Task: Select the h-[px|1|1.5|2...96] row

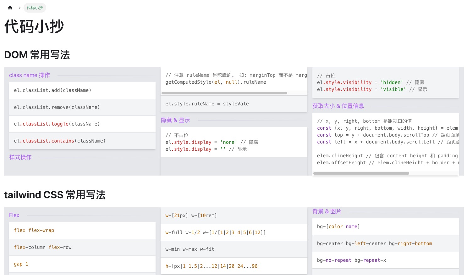Action: [x=234, y=266]
